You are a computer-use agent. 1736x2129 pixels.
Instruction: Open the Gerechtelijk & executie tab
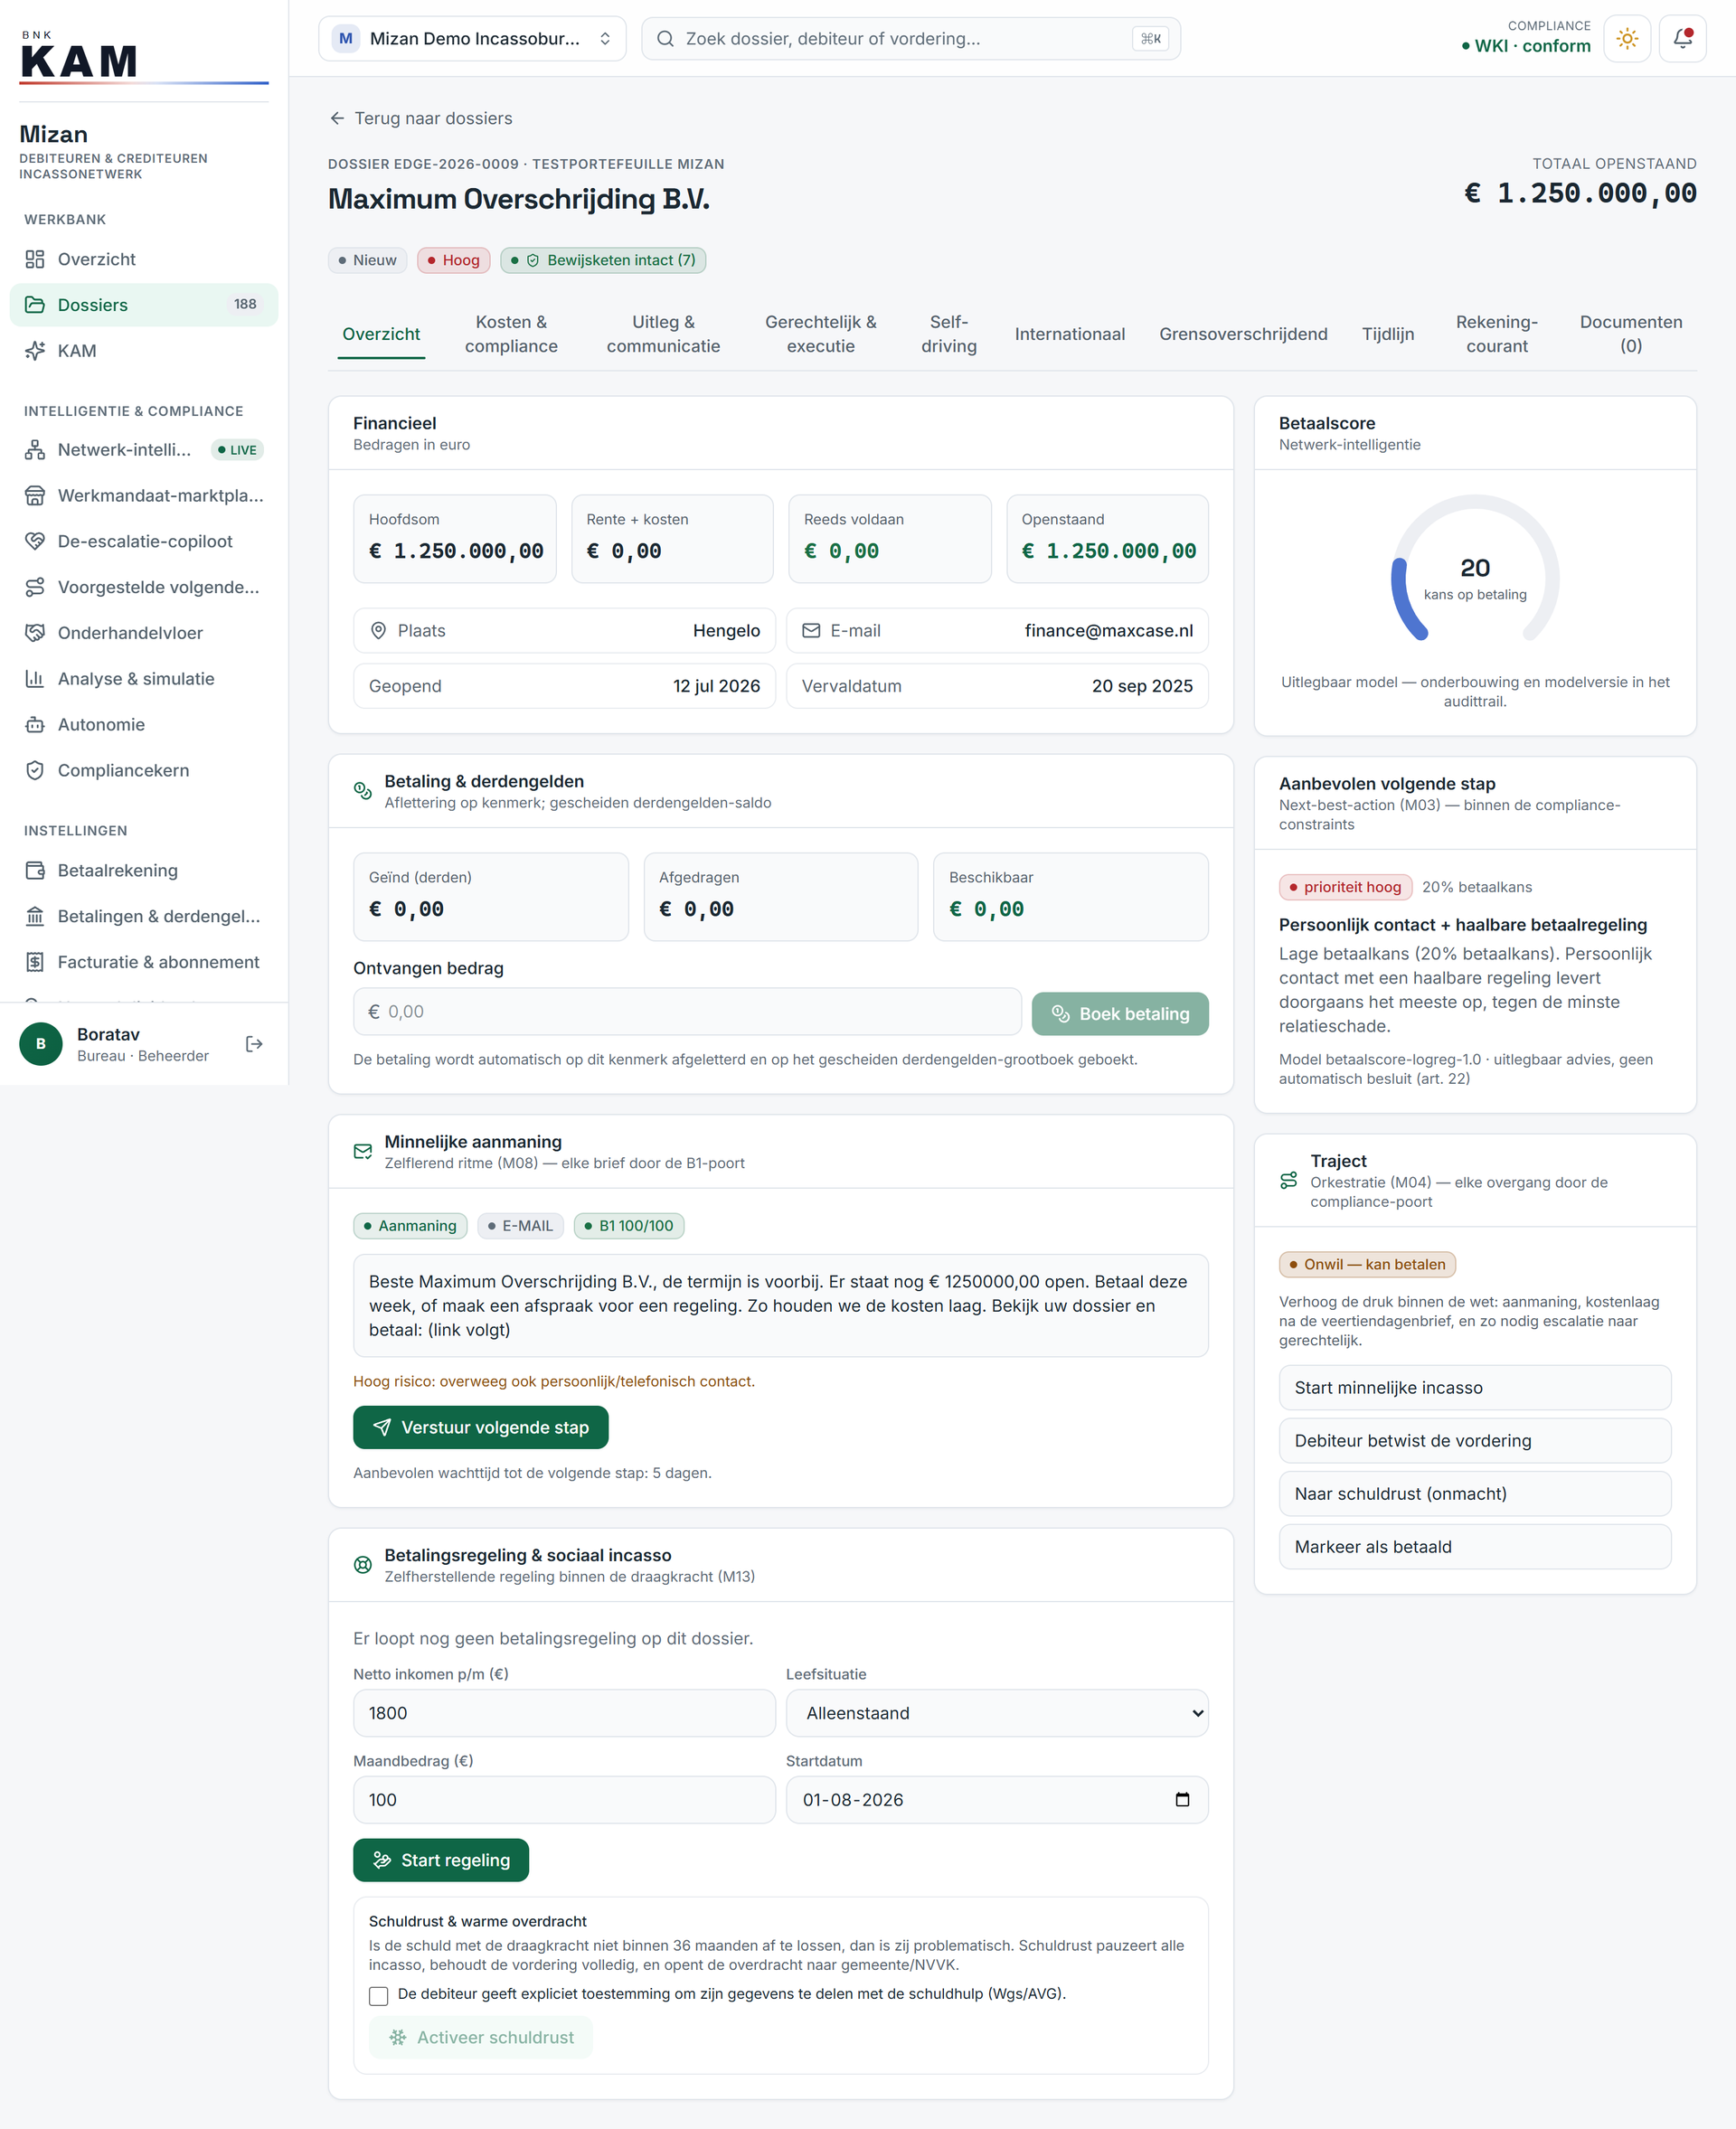point(820,334)
